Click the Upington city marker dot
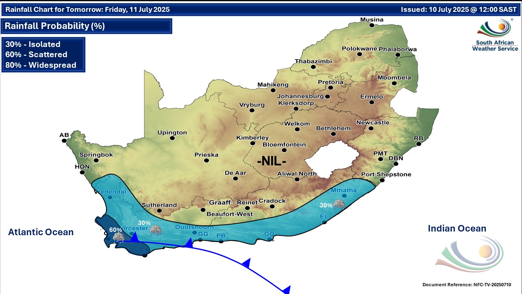Viewport: 522px width, 294px height. [x=173, y=138]
